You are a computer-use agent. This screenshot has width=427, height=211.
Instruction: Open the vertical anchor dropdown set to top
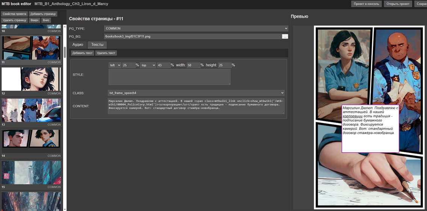(148, 65)
